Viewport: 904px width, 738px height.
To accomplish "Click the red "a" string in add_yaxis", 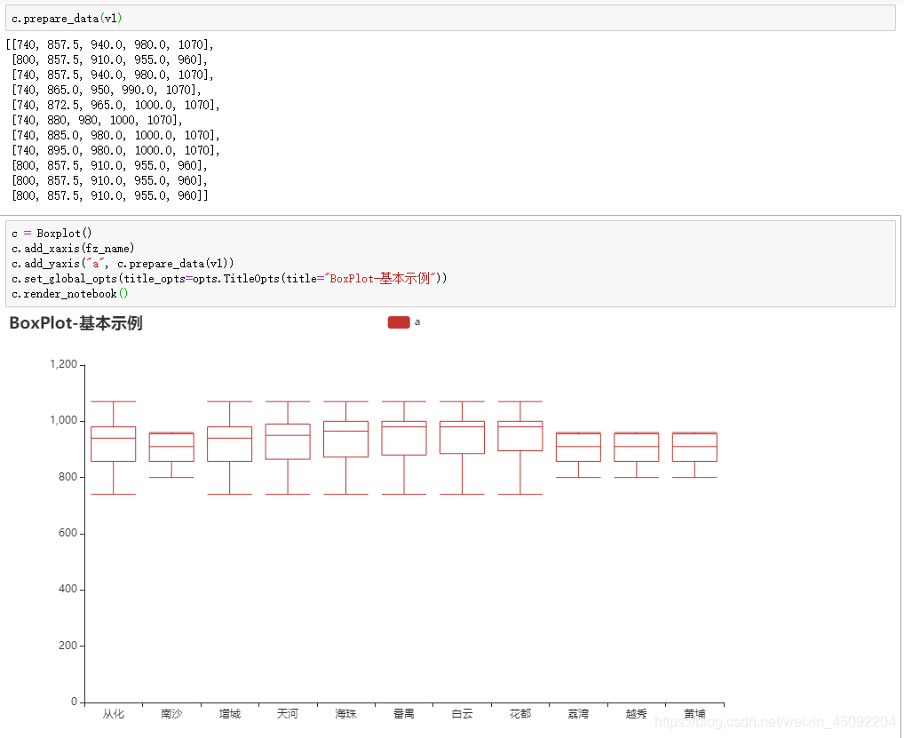I will [x=96, y=263].
